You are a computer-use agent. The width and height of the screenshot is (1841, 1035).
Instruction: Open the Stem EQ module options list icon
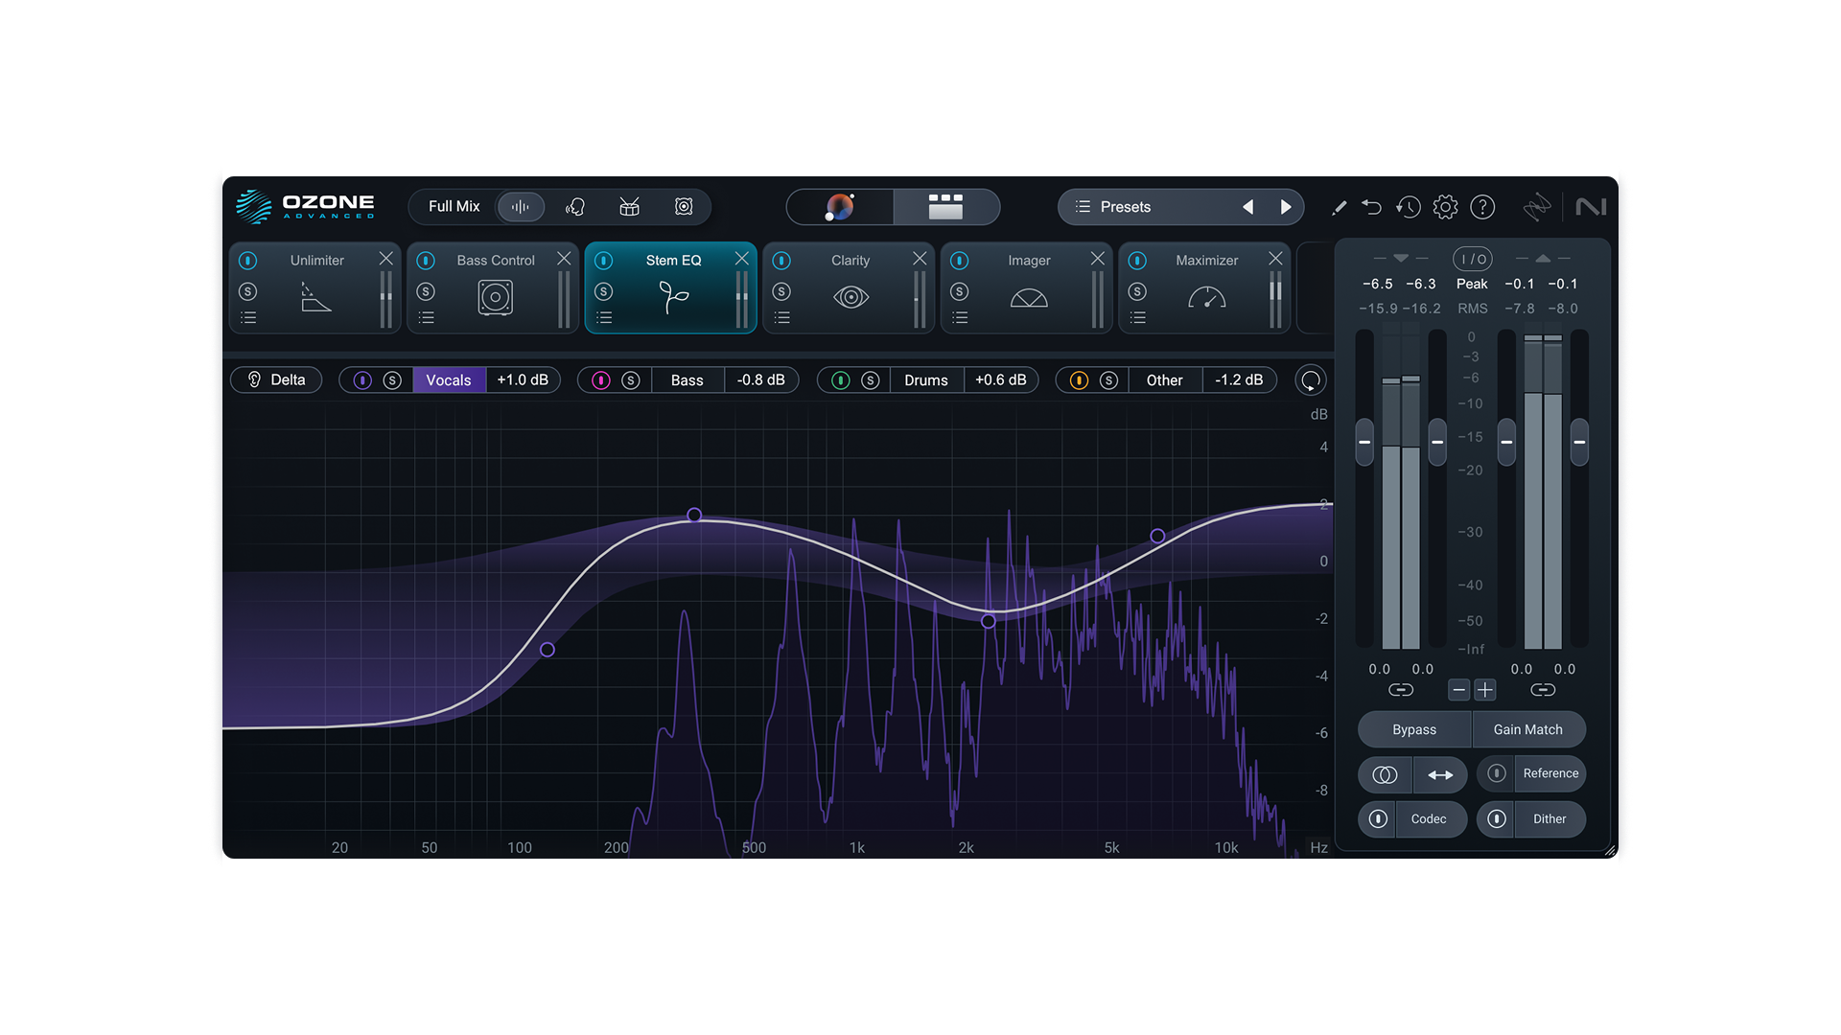pyautogui.click(x=605, y=317)
